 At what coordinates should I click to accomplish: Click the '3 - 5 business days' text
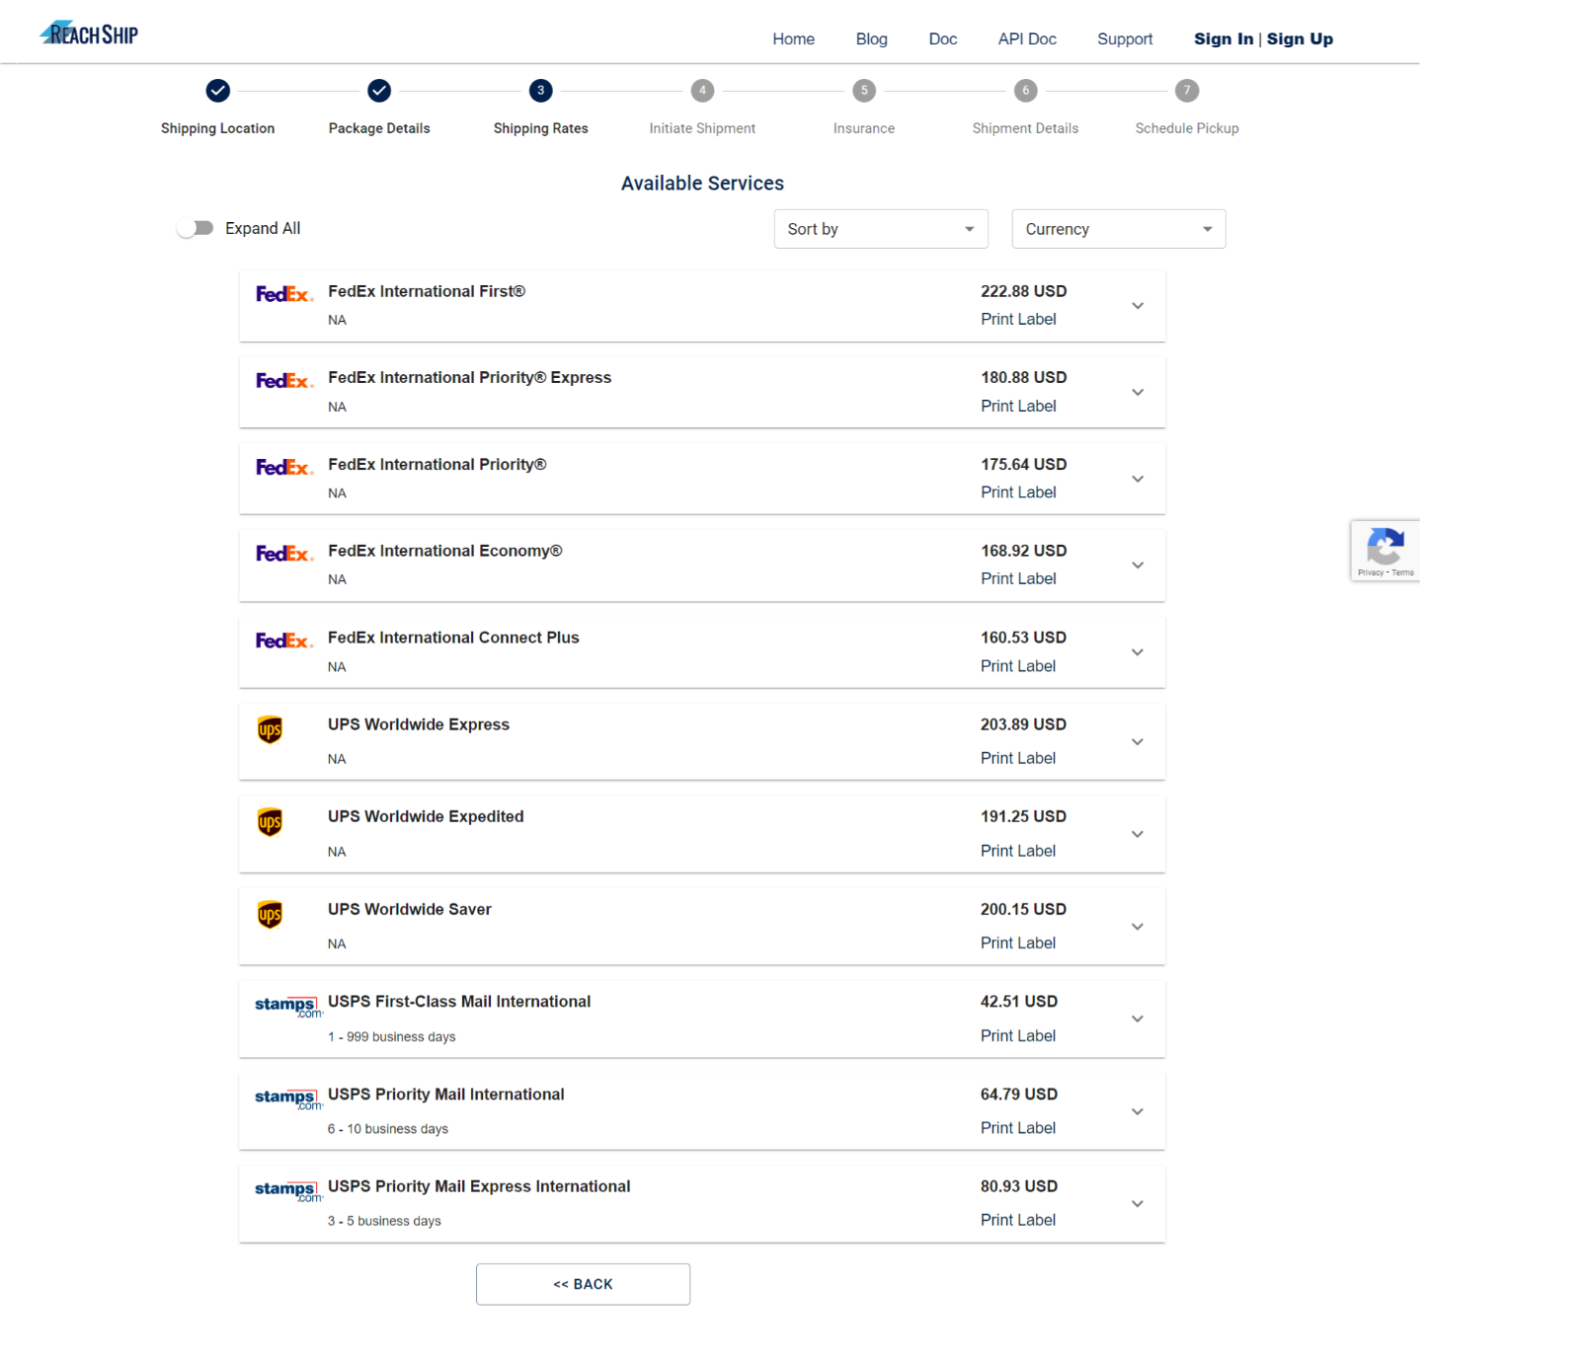[384, 1221]
